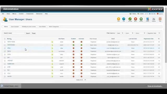Image resolution: width=167 pixels, height=94 pixels.
Task: Open the Content menu
Action: click(x=21, y=14)
